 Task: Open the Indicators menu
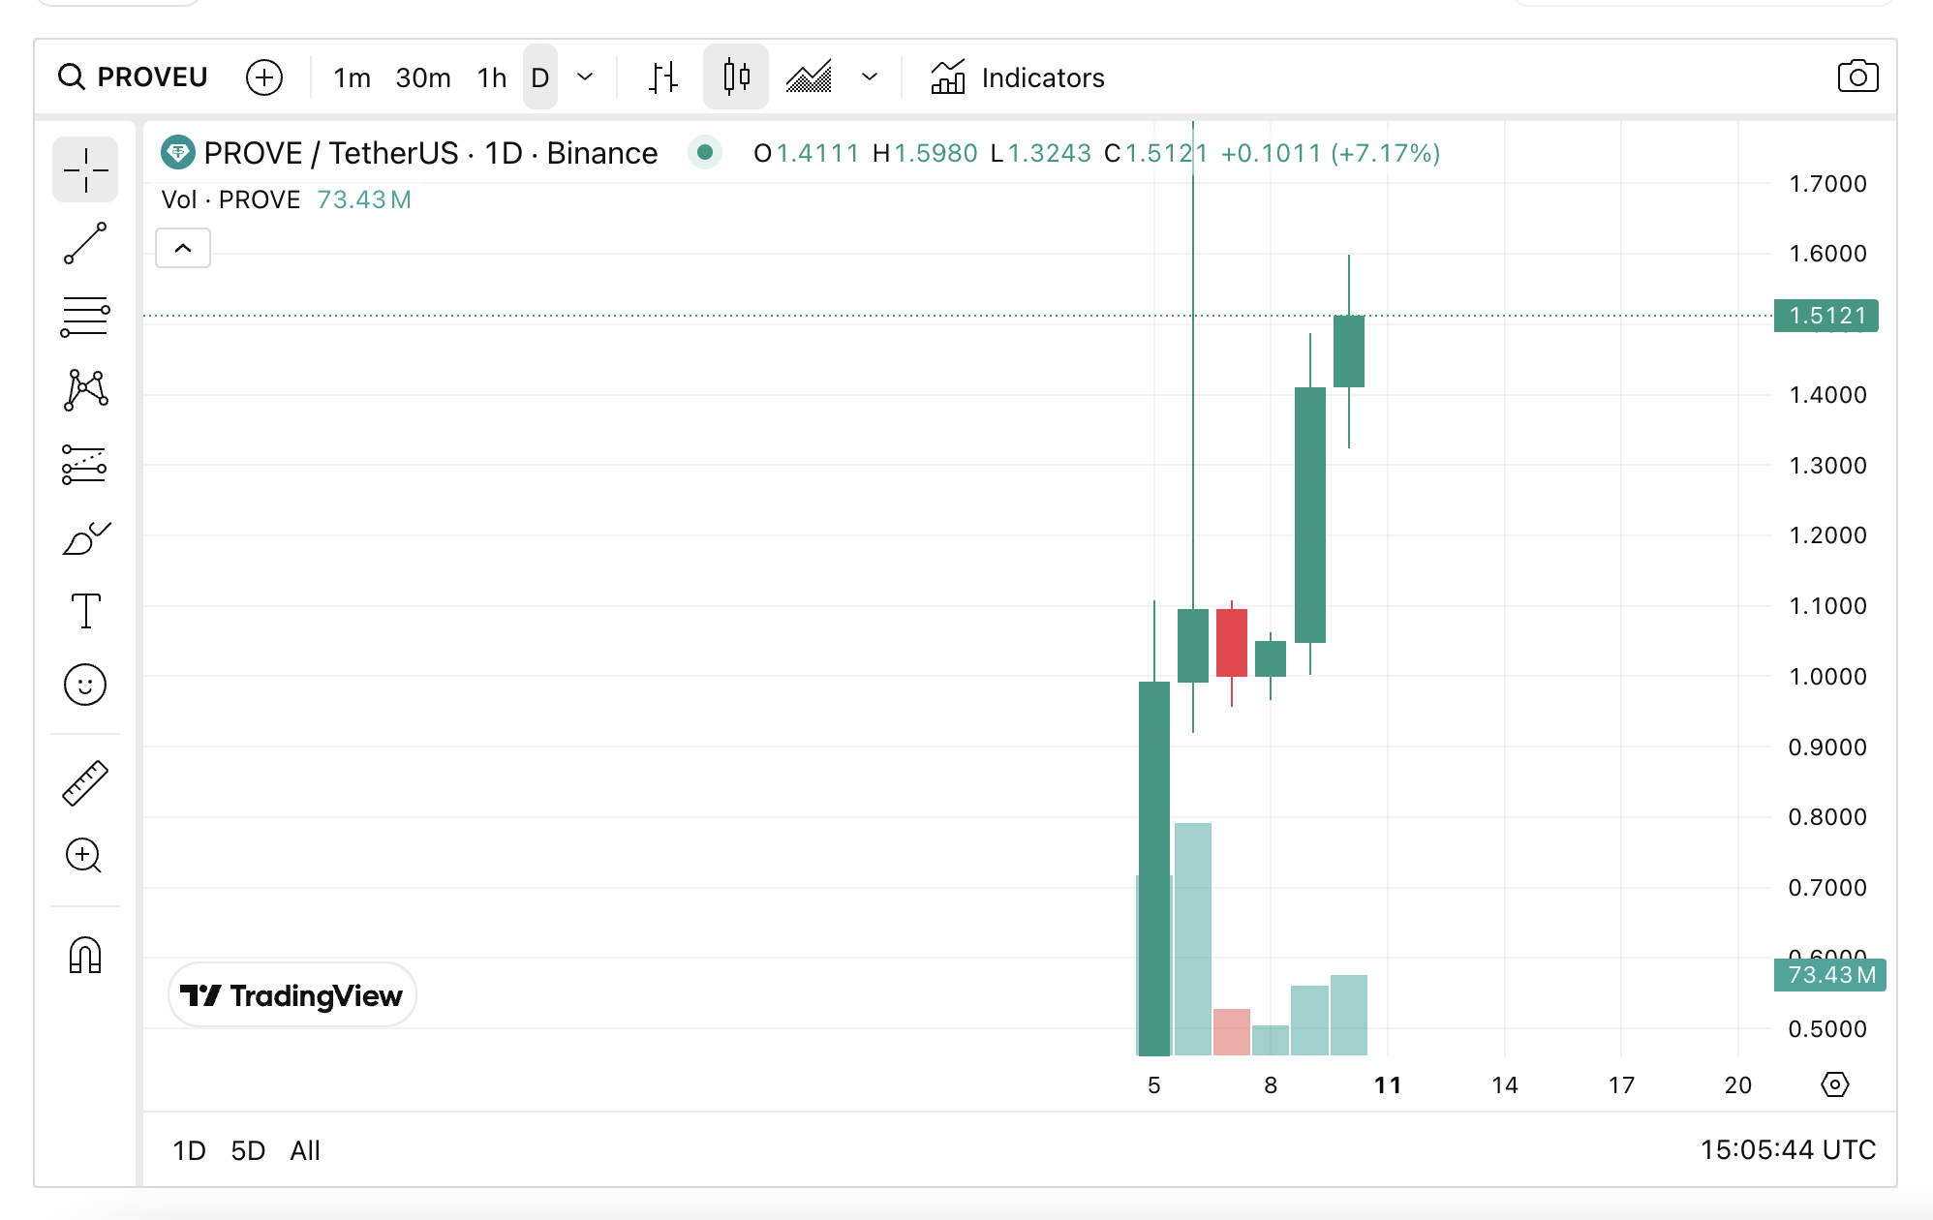1018,77
